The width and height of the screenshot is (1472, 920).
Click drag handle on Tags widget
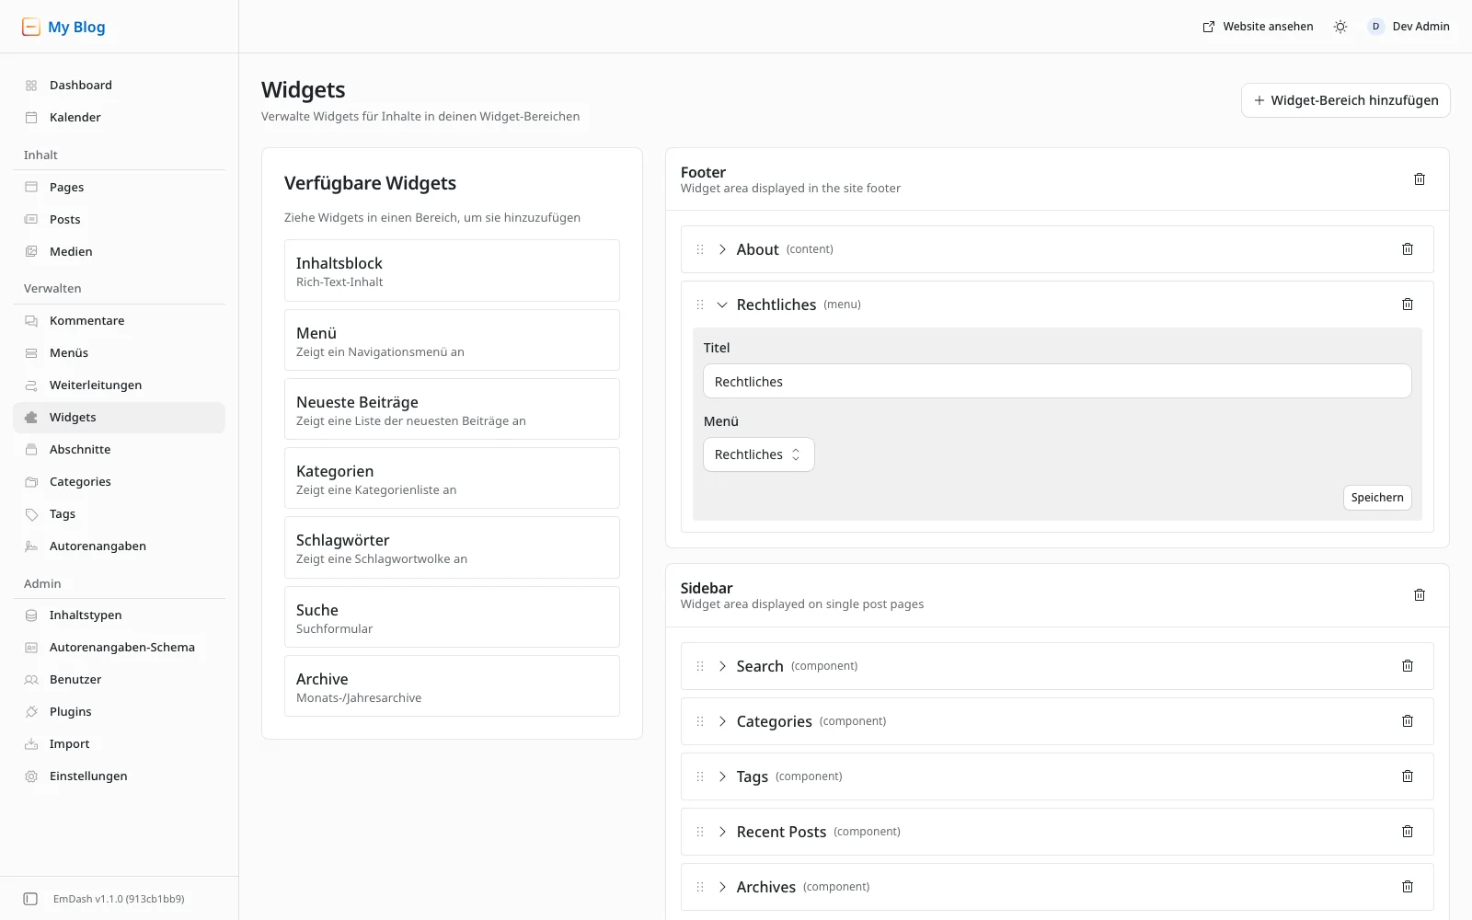pyautogui.click(x=700, y=776)
